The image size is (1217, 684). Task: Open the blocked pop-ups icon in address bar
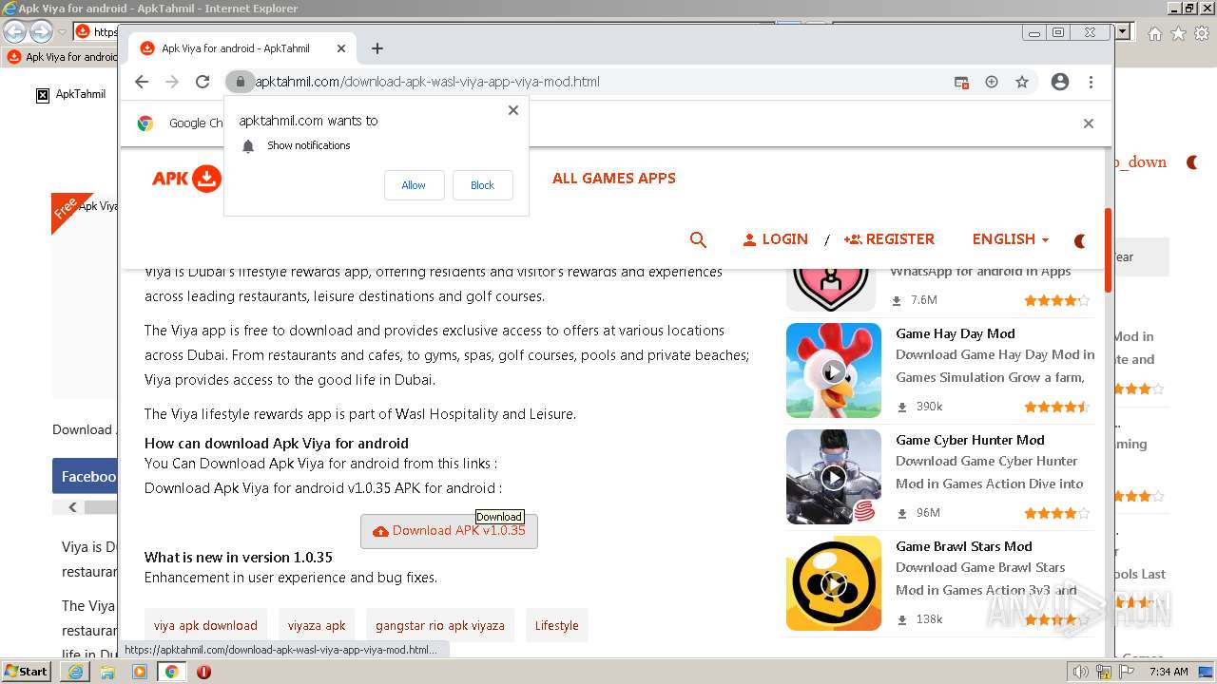pyautogui.click(x=961, y=82)
